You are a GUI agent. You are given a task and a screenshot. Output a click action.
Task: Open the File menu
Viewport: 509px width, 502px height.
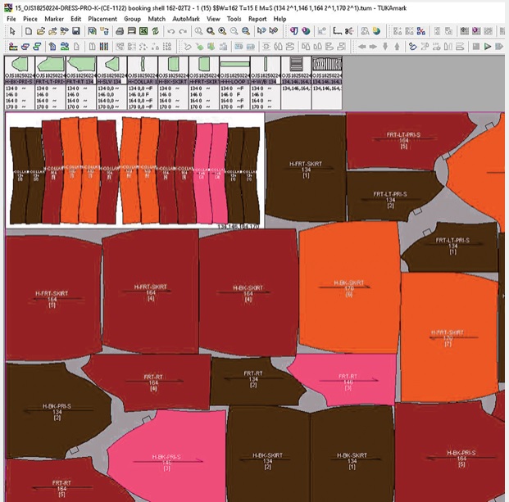pos(11,18)
